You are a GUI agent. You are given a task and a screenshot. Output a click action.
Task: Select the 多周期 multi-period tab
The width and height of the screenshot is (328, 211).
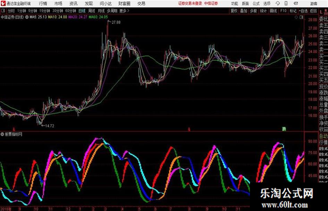click(112, 11)
